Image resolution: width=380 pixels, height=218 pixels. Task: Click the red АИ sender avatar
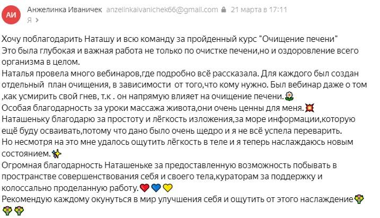coord(11,15)
